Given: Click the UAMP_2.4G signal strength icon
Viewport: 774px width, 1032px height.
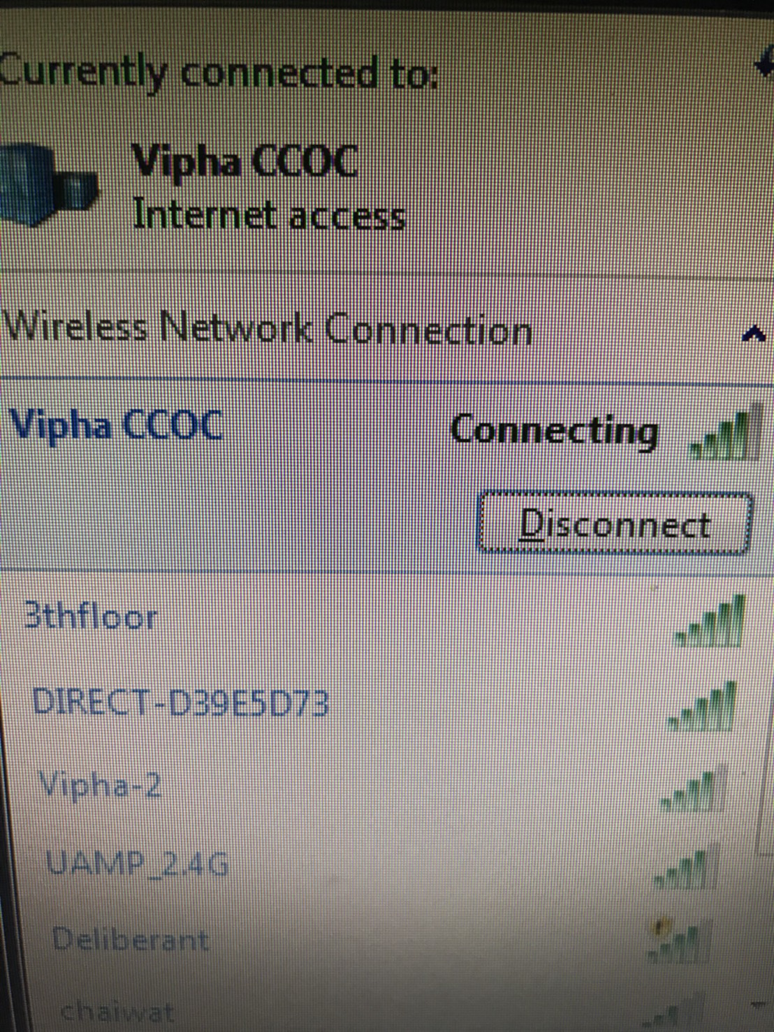Looking at the screenshot, I should pos(686,867).
